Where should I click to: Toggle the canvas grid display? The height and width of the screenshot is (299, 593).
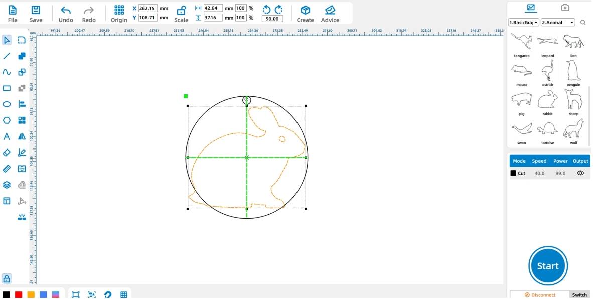coord(124,295)
